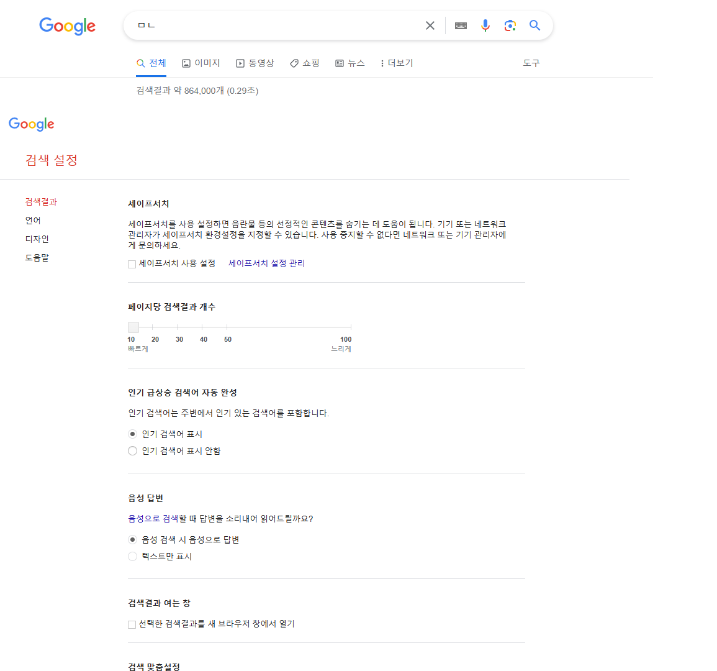This screenshot has width=717, height=671.
Task: Open the on-screen keyboard icon
Action: [461, 25]
